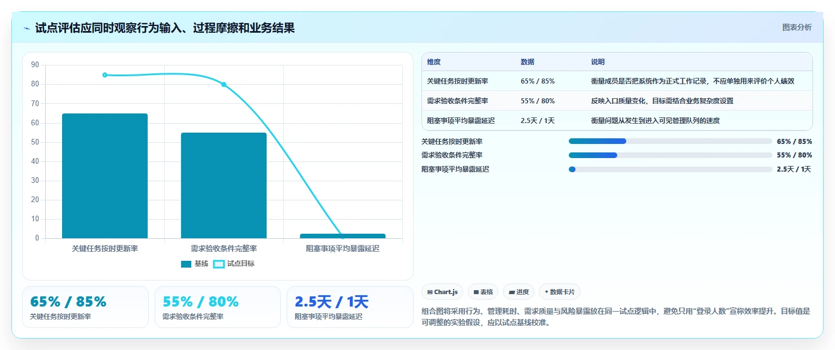Click x-axis label 需求验收条件完整率
The width and height of the screenshot is (835, 350).
pos(224,248)
